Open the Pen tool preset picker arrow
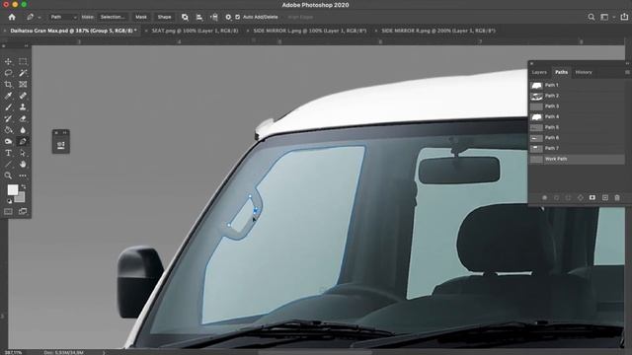This screenshot has width=632, height=355. click(x=39, y=18)
